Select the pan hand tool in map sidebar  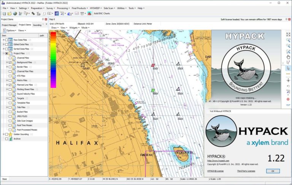[x=288, y=57]
